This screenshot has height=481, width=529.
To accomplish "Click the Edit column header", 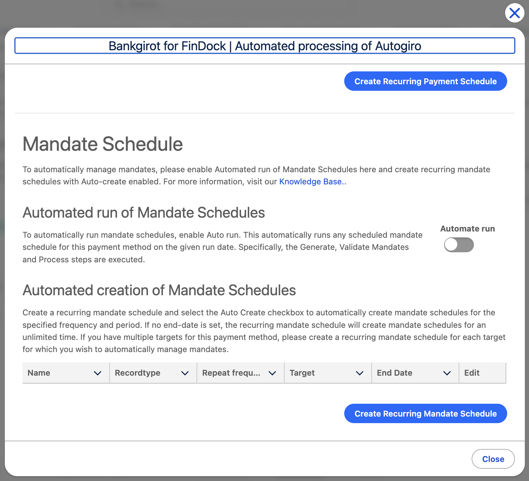I will [471, 373].
